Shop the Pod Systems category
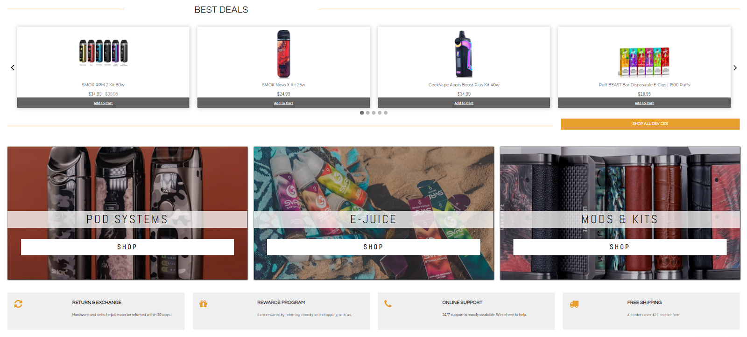The image size is (747, 337). (127, 247)
